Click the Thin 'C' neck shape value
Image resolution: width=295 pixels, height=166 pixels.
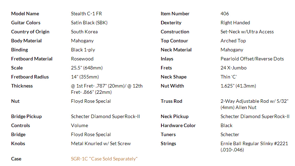[229, 77]
